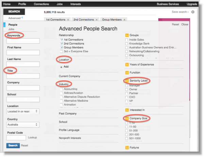Remove the 1st Connections filter tag

point(68,20)
